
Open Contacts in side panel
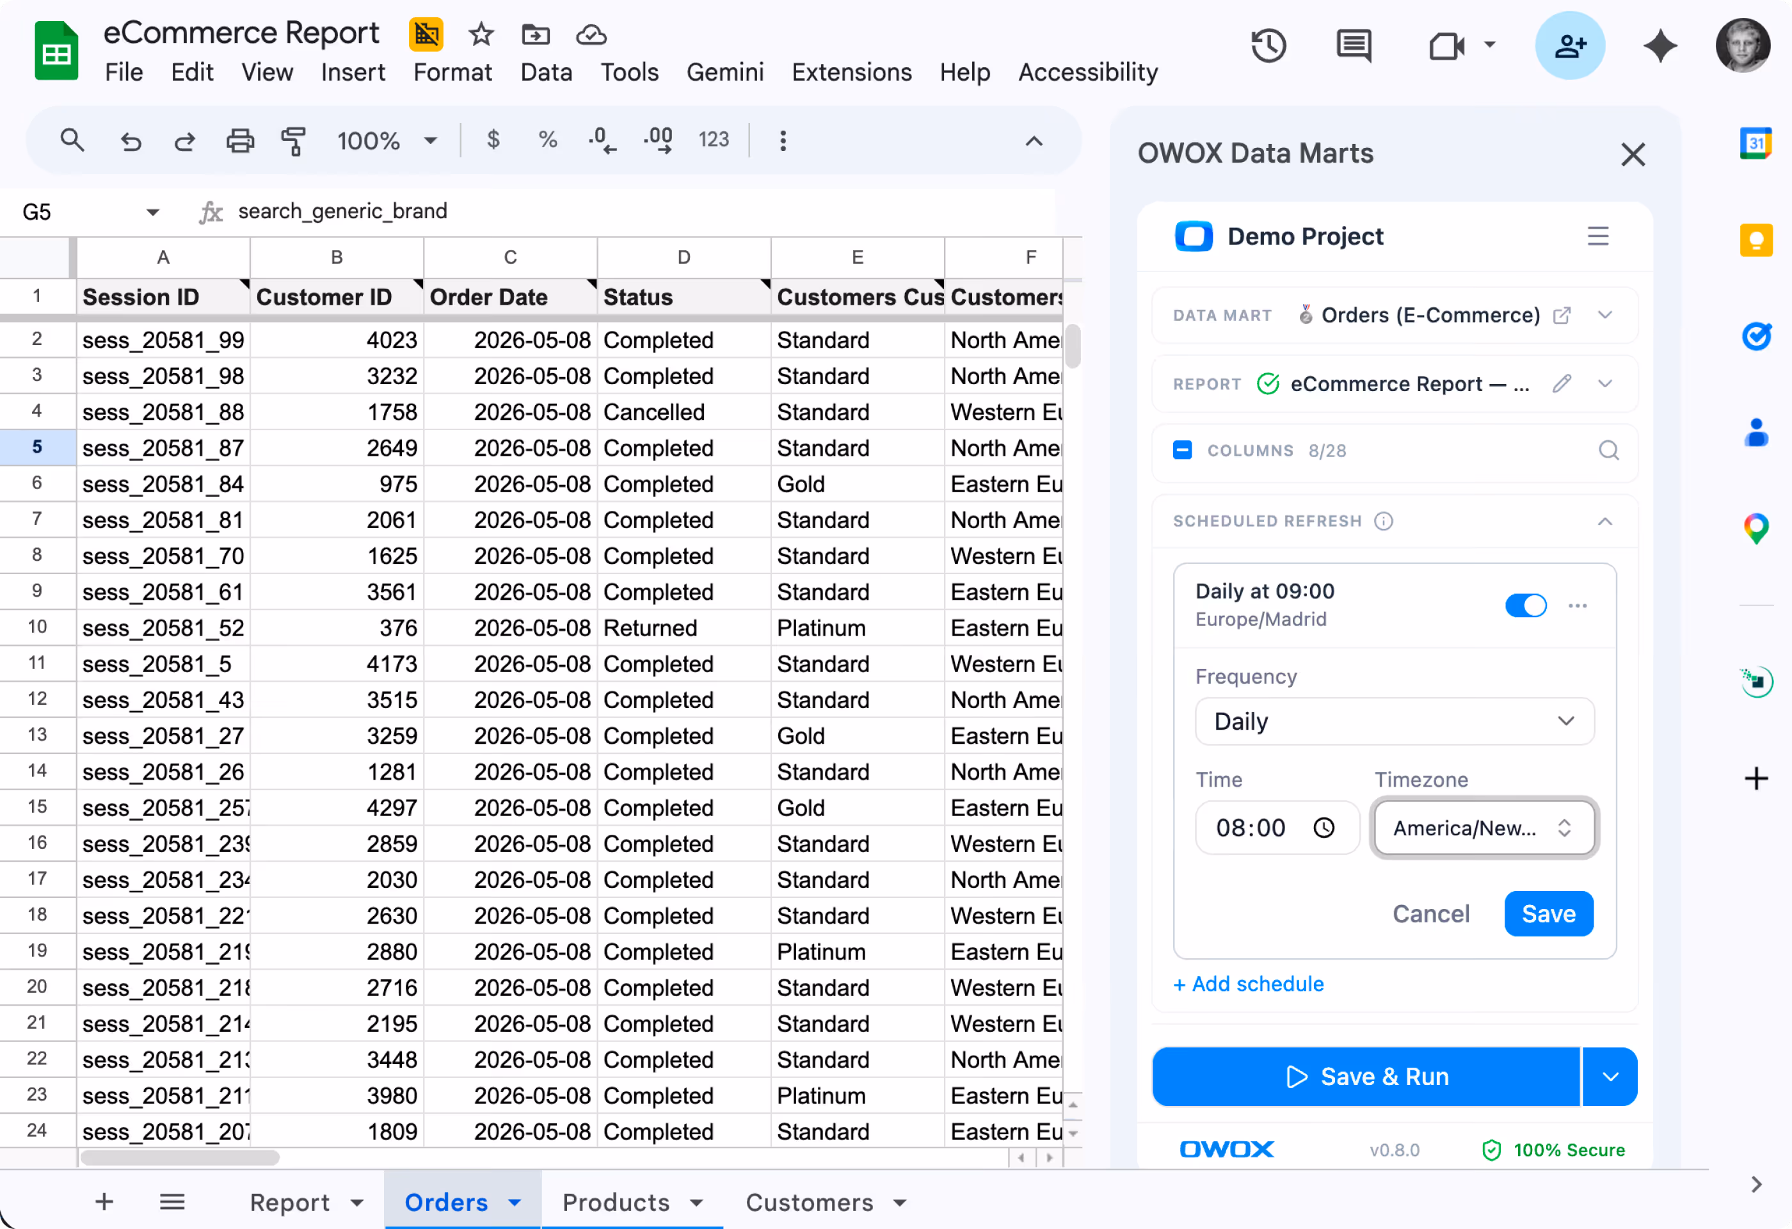click(x=1756, y=433)
